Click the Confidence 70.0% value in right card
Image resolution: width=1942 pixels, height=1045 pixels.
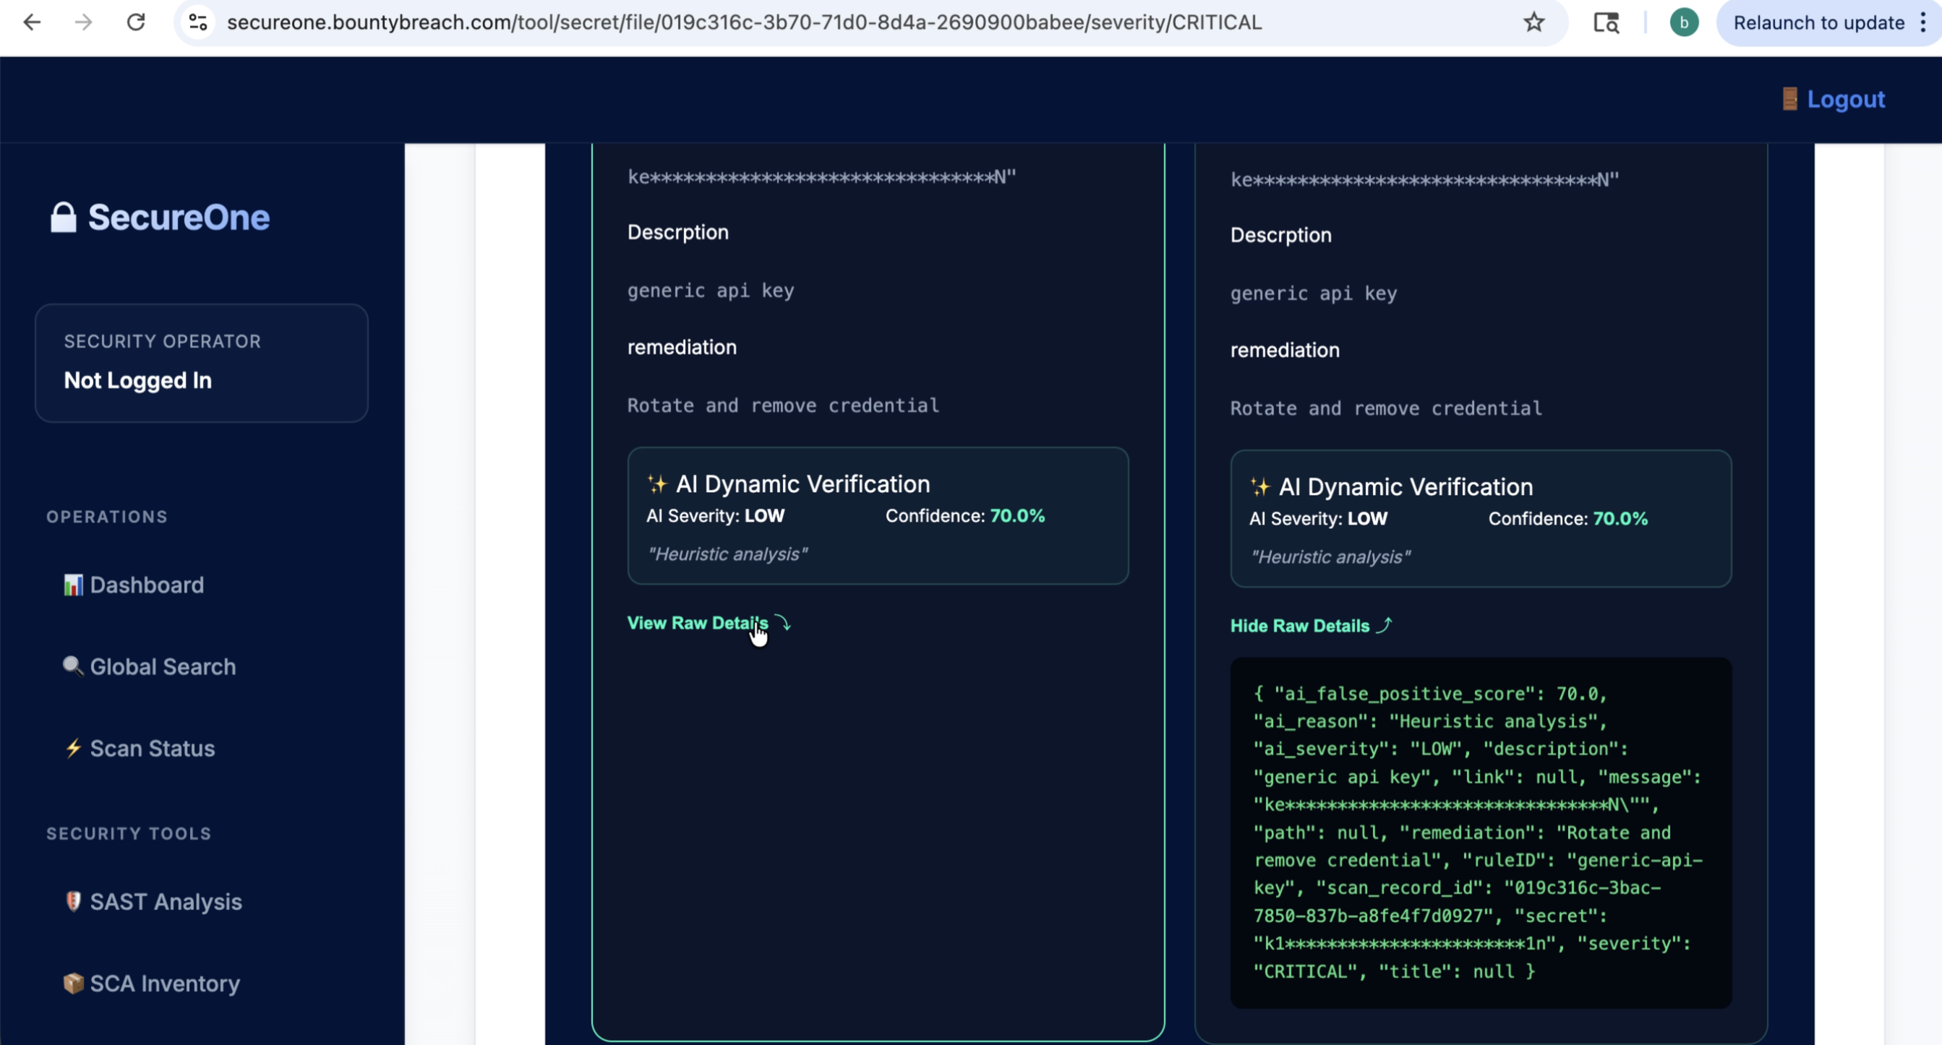click(x=1620, y=519)
